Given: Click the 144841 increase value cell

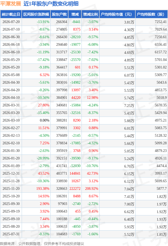Looking at the screenshot, I should tap(75, 173).
